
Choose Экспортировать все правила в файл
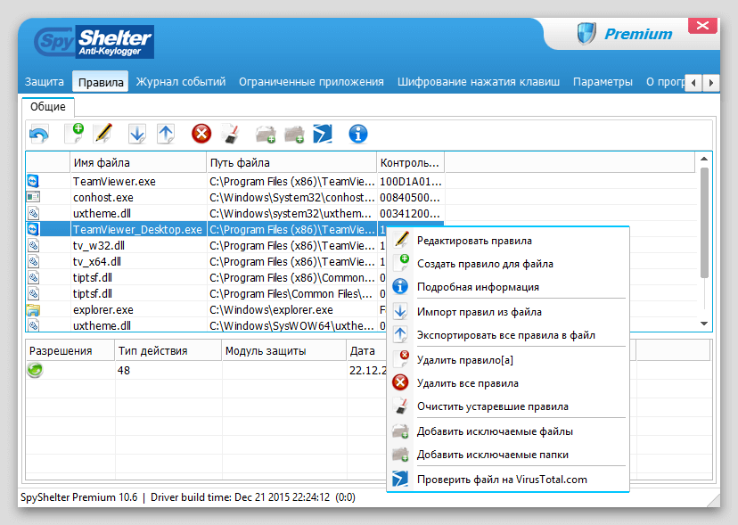pos(508,335)
